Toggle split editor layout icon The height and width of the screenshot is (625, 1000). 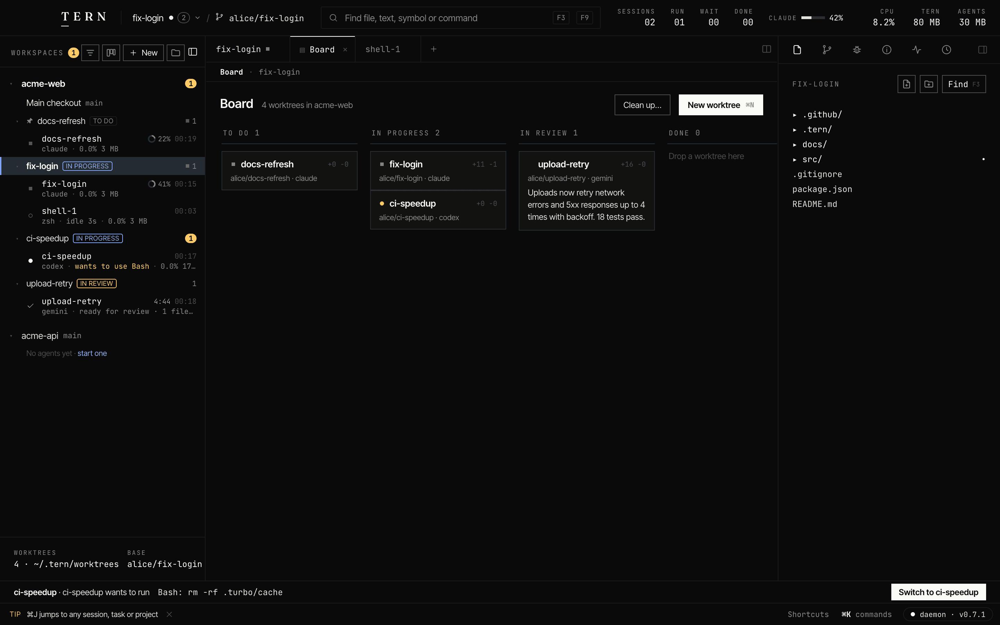pos(767,49)
